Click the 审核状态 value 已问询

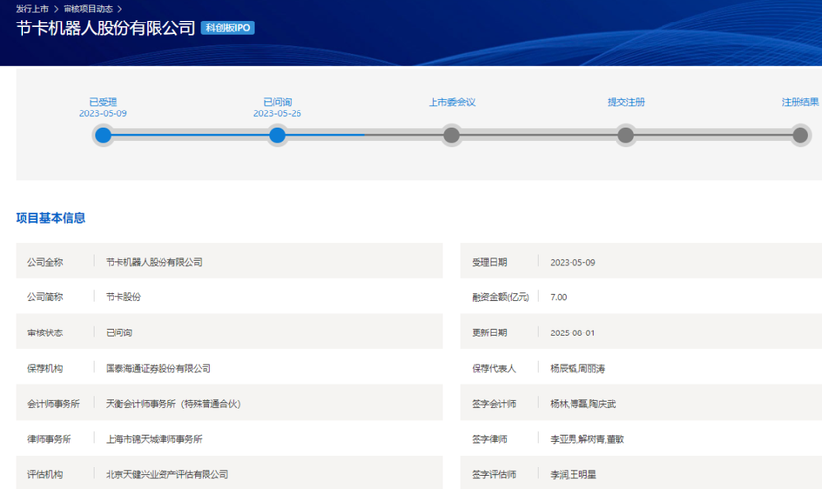119,333
